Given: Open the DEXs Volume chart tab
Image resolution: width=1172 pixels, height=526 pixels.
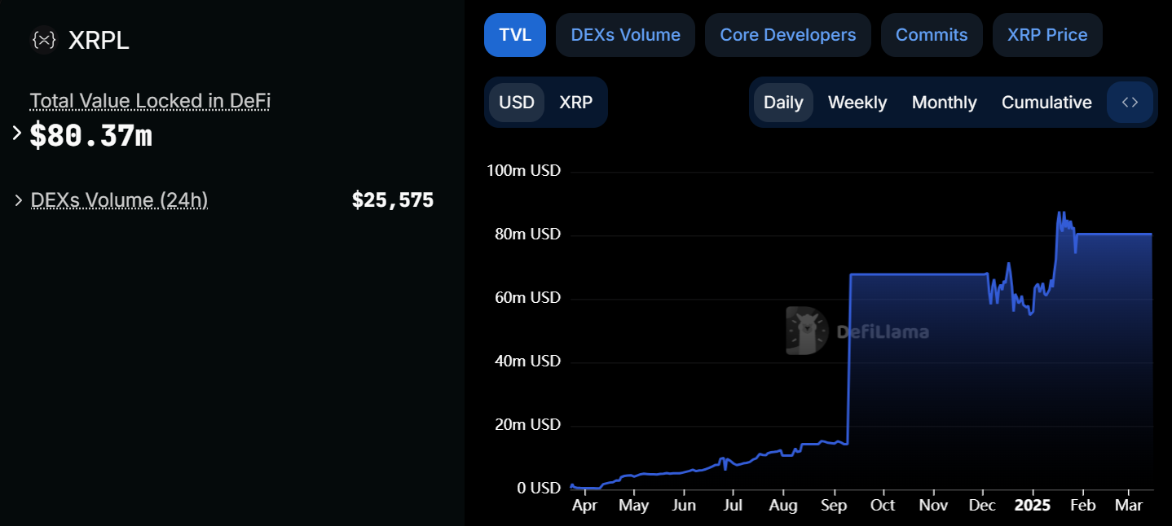Looking at the screenshot, I should (625, 35).
